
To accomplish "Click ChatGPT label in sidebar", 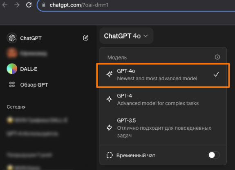I will pos(31,38).
